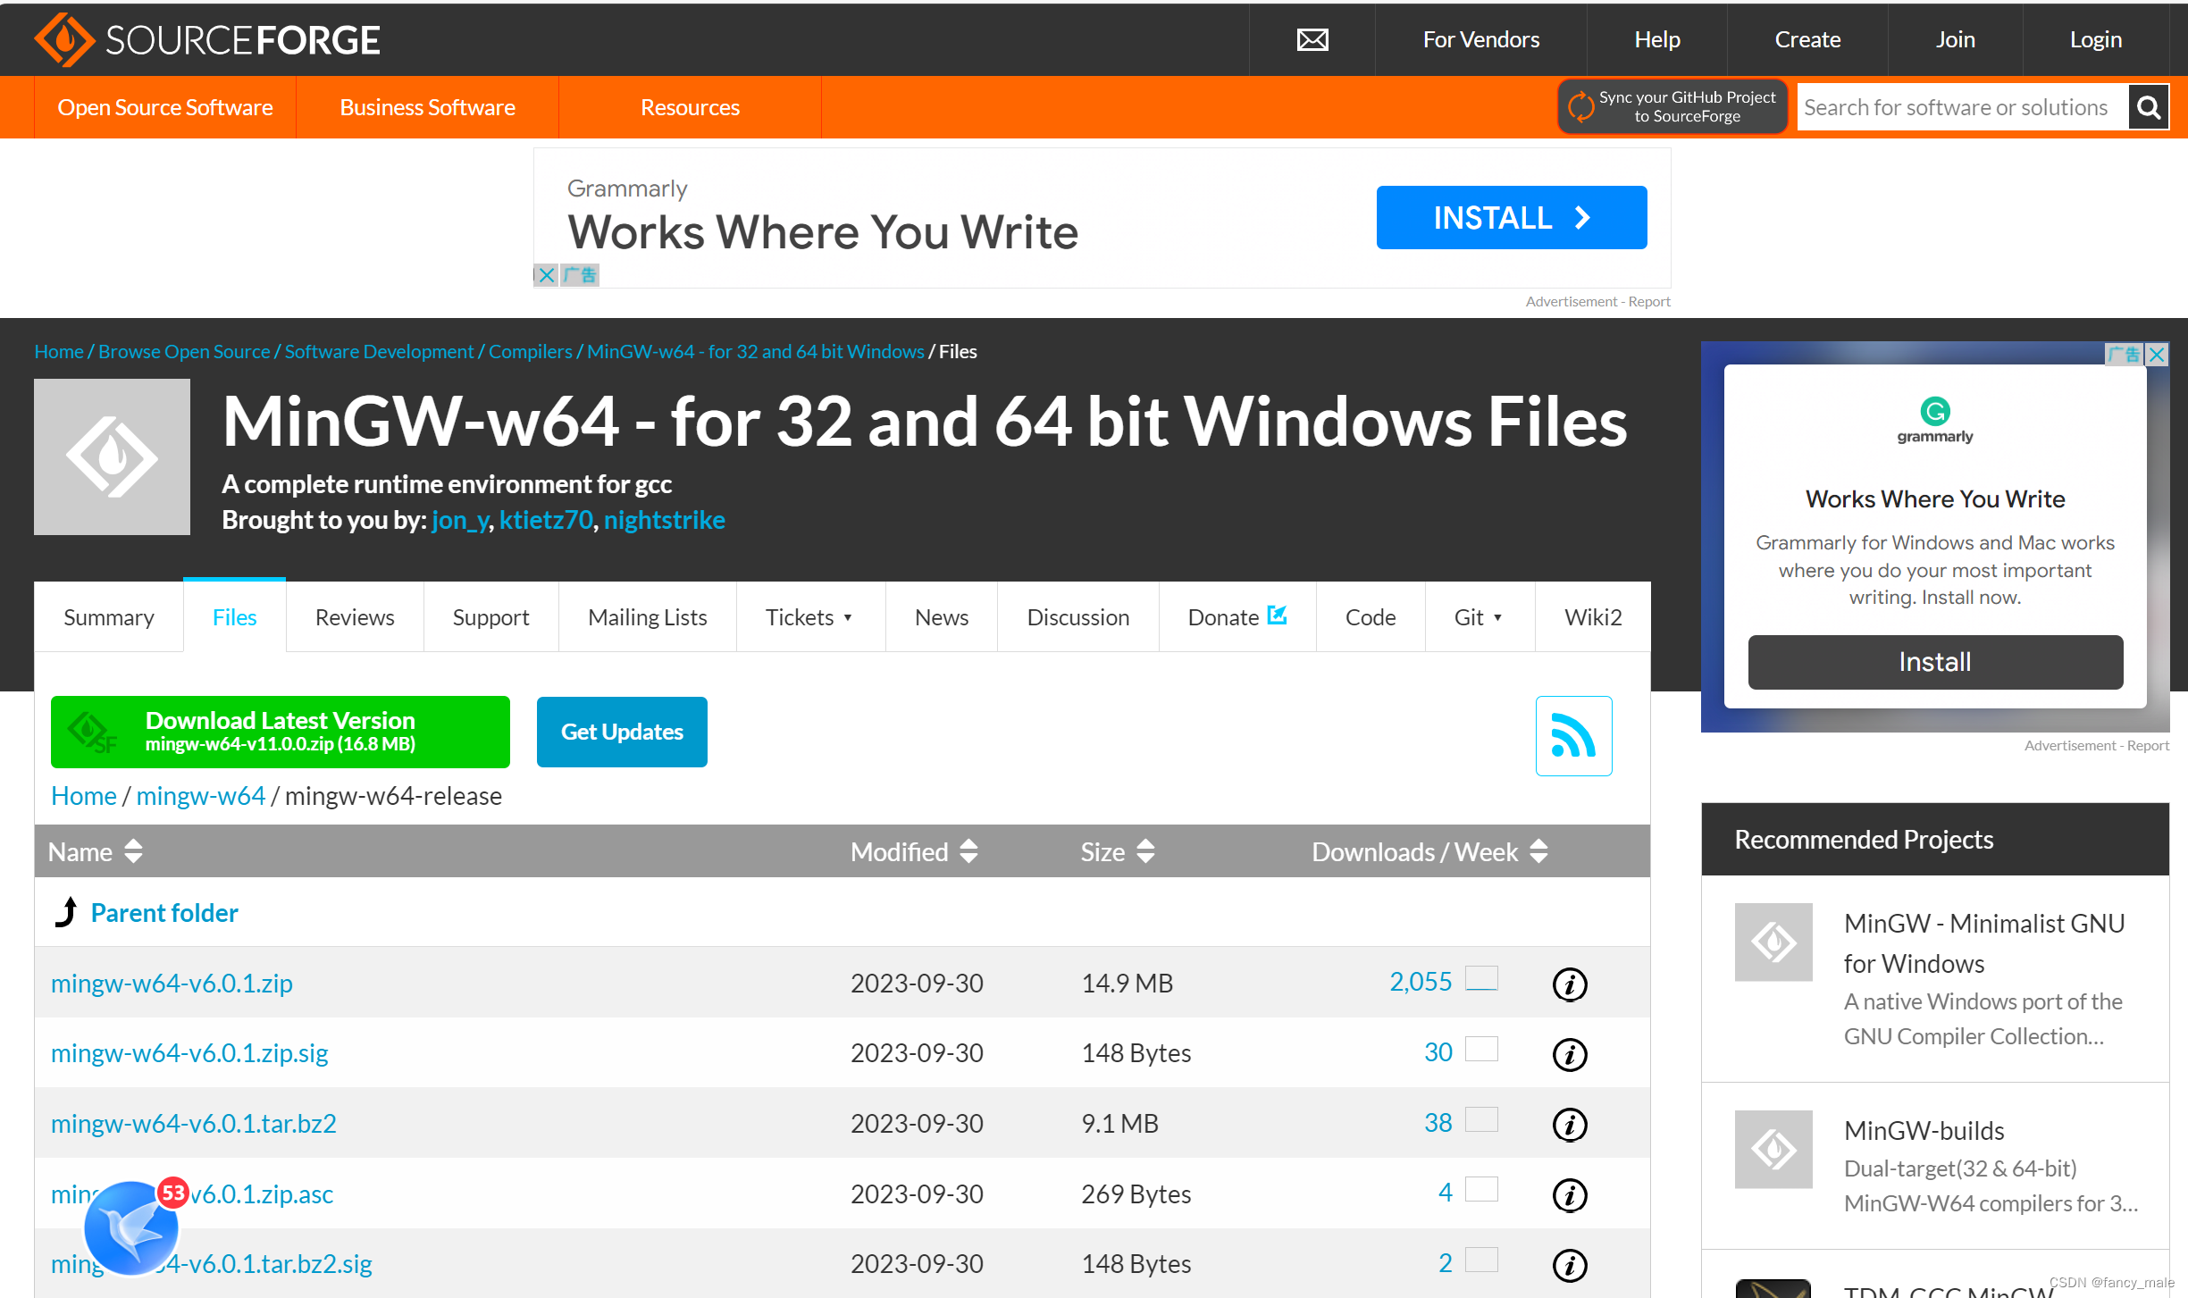Open the Resources menu
Screen dimensions: 2188x1298
pyautogui.click(x=690, y=107)
